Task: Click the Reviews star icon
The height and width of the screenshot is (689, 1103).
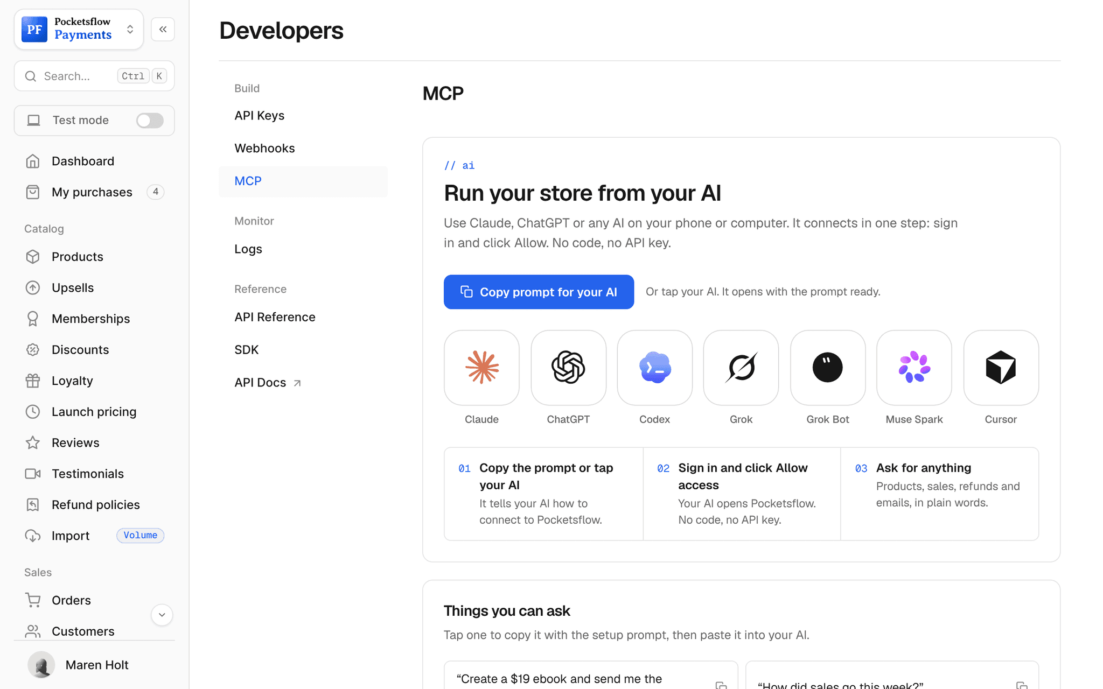Action: (x=33, y=442)
